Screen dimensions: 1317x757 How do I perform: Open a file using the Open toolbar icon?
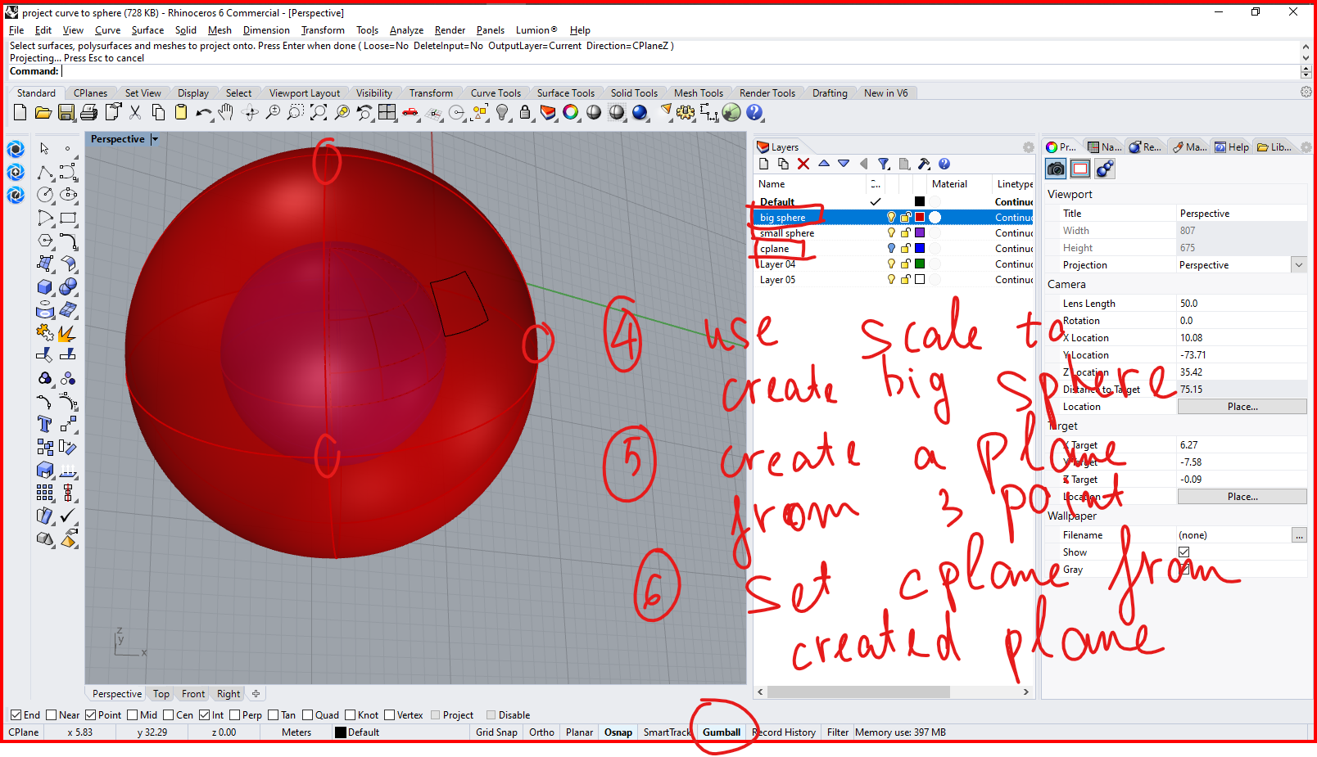pyautogui.click(x=43, y=113)
